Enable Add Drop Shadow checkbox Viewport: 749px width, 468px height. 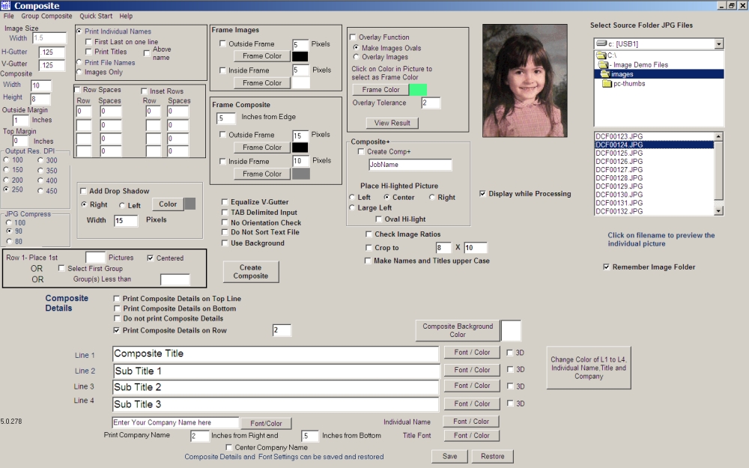click(x=83, y=191)
